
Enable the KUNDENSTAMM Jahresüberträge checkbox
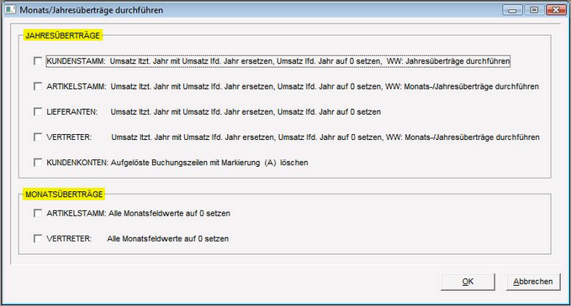38,61
